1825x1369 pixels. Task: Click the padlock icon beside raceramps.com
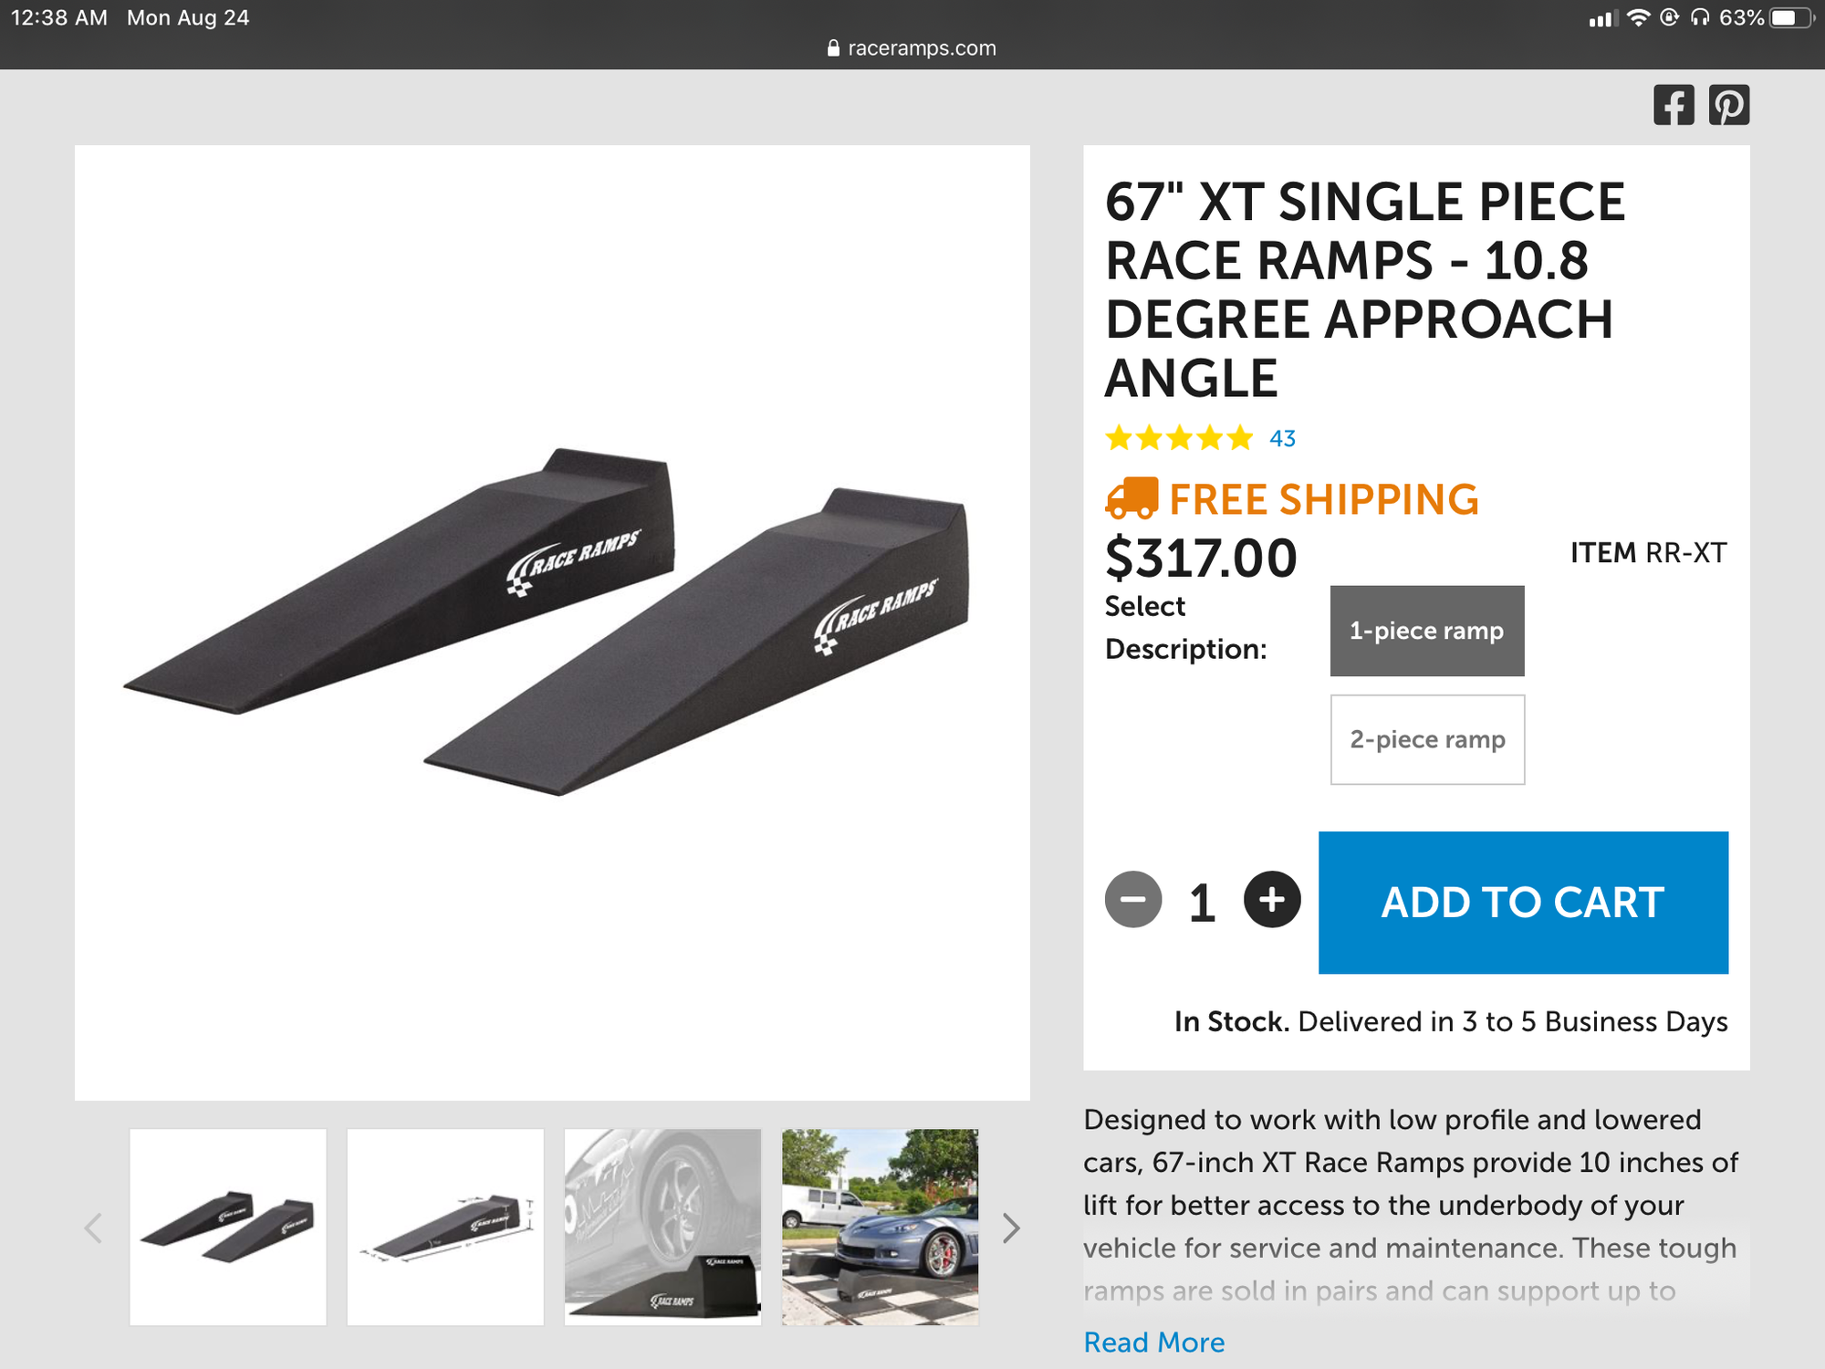(x=832, y=47)
